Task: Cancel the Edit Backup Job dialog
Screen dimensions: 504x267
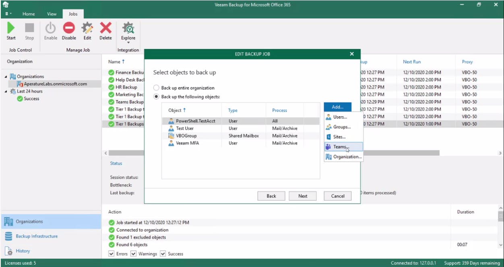Action: click(x=338, y=196)
